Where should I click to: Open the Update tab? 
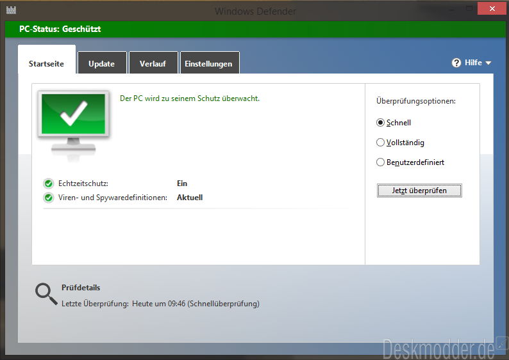101,63
